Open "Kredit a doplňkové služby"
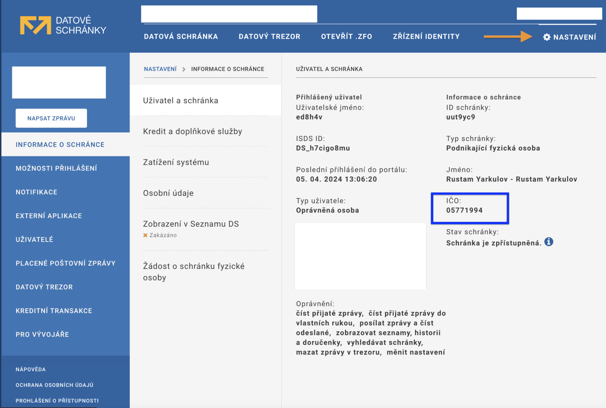The width and height of the screenshot is (606, 408). [x=192, y=131]
